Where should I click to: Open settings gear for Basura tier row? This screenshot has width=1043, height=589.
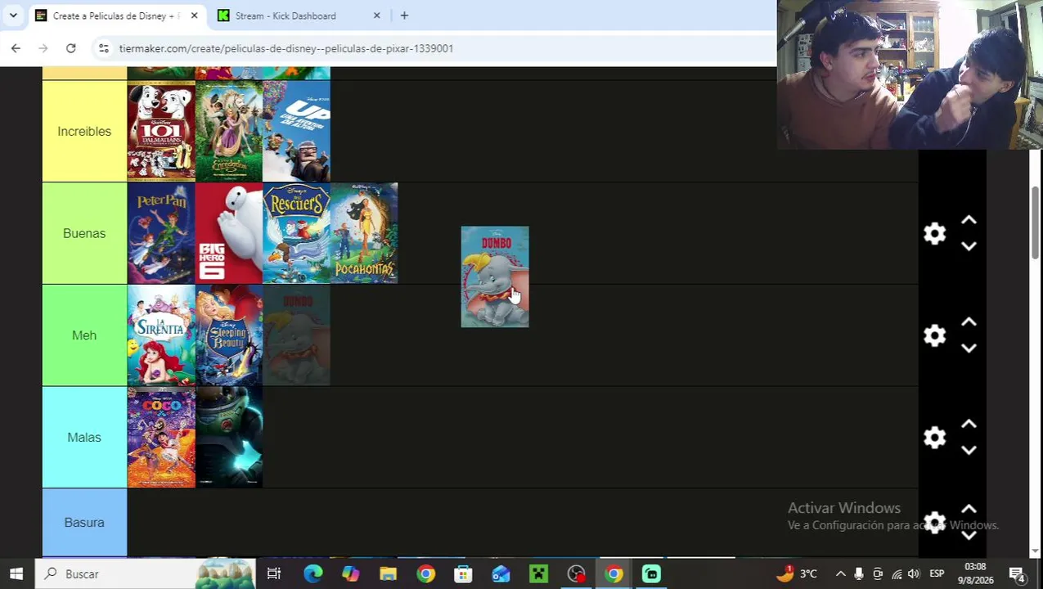(x=934, y=523)
